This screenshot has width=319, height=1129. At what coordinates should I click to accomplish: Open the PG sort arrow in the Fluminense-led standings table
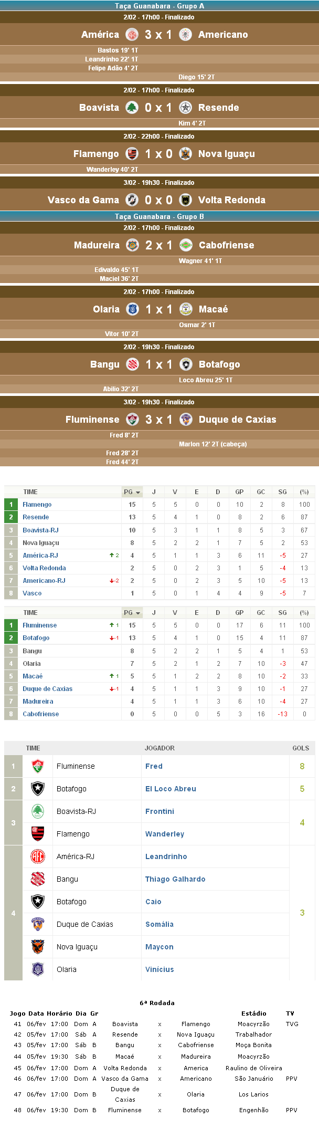pyautogui.click(x=138, y=613)
